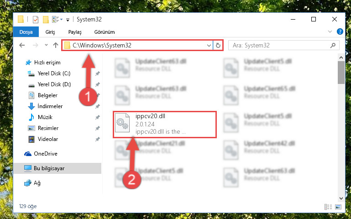Open the Dosya menu tab
This screenshot has width=351, height=219.
[x=26, y=32]
